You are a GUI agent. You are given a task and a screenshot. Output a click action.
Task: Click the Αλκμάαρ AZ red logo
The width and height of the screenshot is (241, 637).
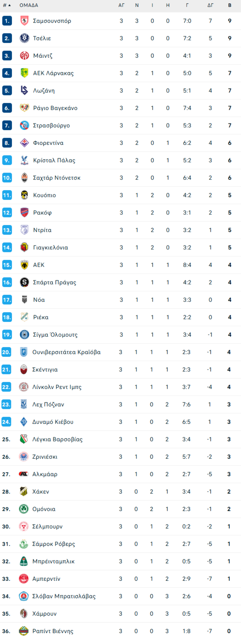click(x=24, y=474)
